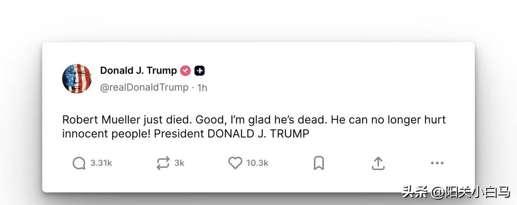Bookmark this post
This screenshot has width=517, height=205.
319,163
